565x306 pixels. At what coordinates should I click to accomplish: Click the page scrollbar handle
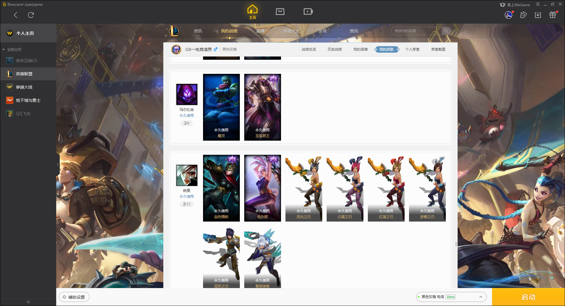tap(456, 244)
